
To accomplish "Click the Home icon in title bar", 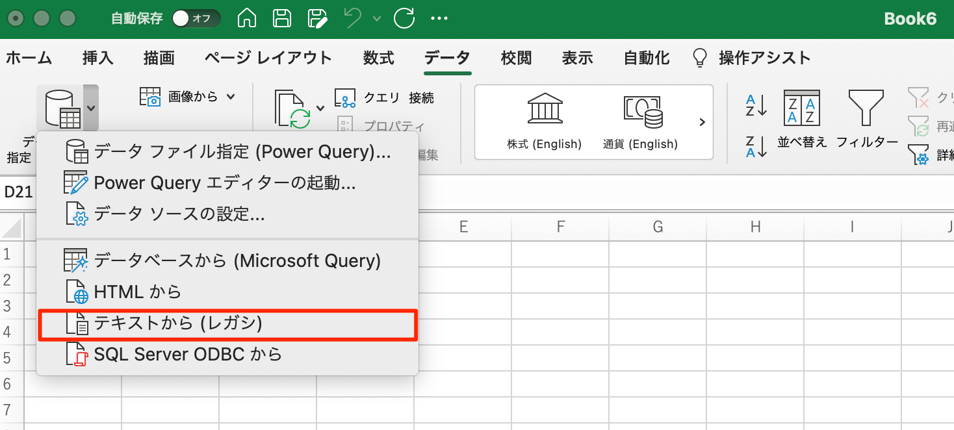I will pos(246,18).
